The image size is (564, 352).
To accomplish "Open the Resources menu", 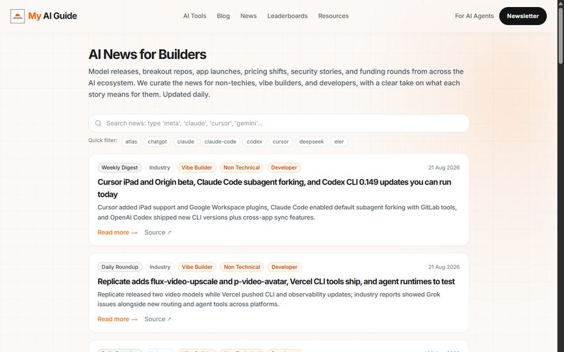I will tap(333, 16).
